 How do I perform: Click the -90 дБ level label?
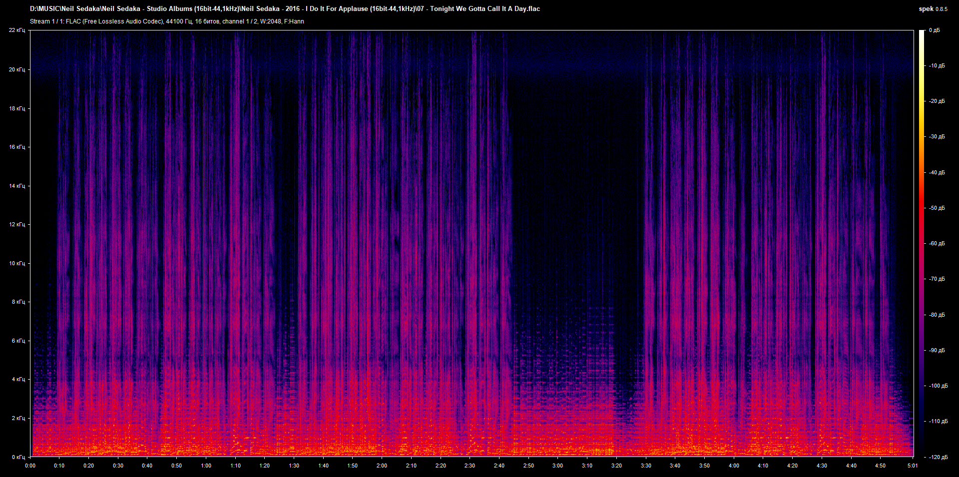pyautogui.click(x=937, y=350)
